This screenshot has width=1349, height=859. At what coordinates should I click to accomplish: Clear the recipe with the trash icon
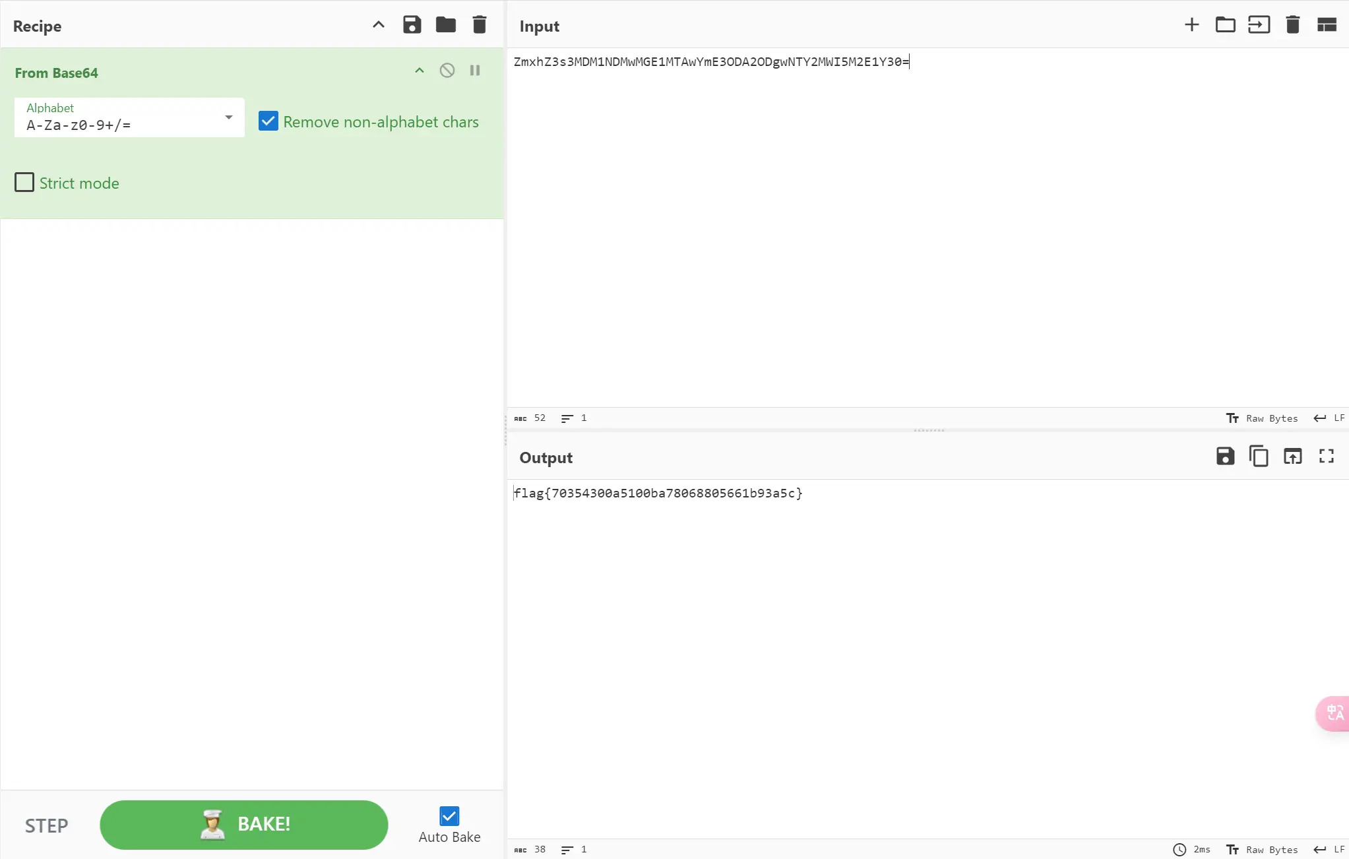(480, 25)
